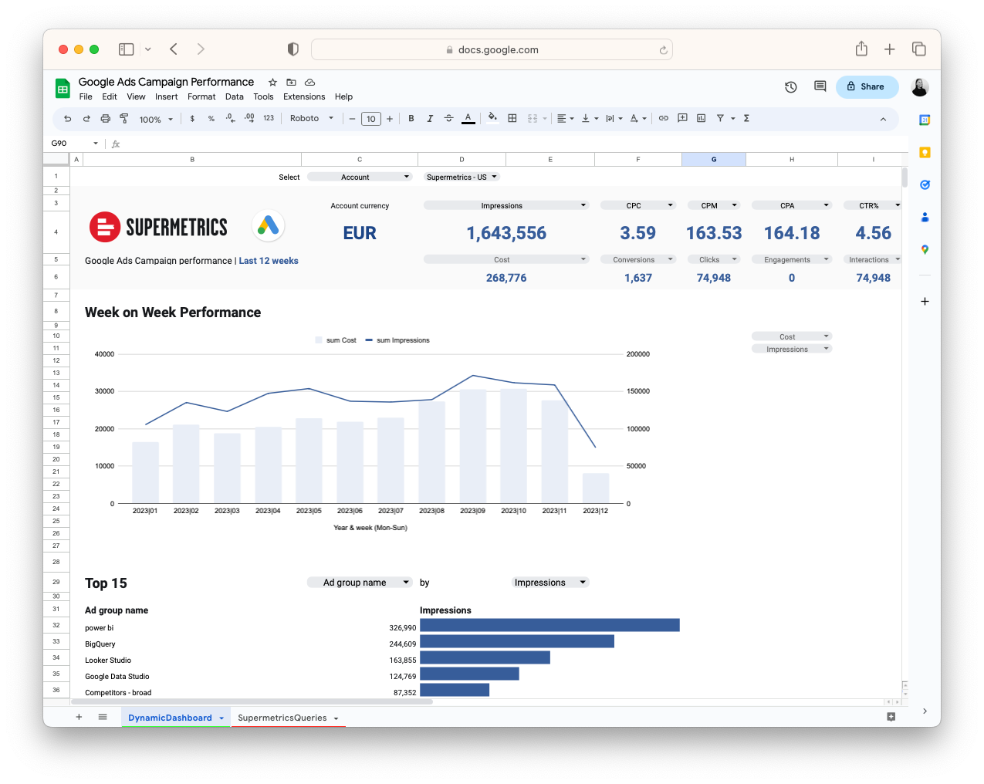Click the Undo icon in toolbar

click(68, 119)
